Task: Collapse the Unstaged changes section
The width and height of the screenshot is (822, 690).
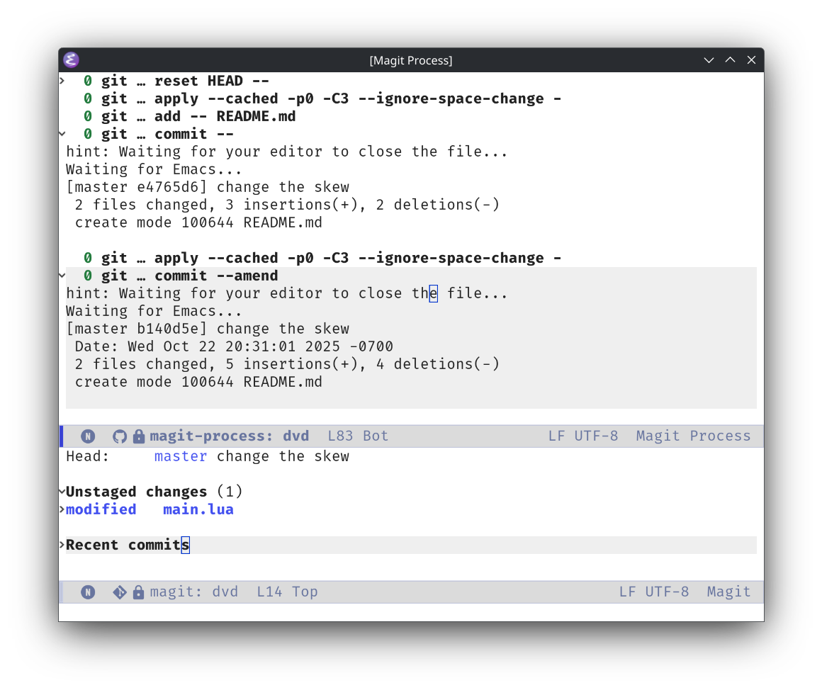Action: coord(62,492)
